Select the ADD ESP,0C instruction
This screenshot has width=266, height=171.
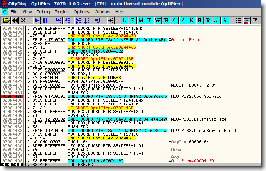coord(80,165)
